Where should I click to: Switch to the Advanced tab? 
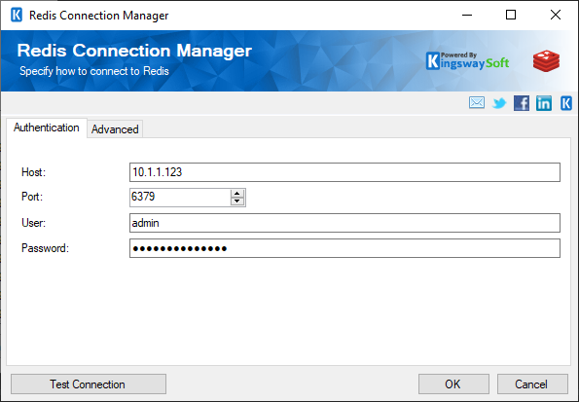(x=115, y=129)
